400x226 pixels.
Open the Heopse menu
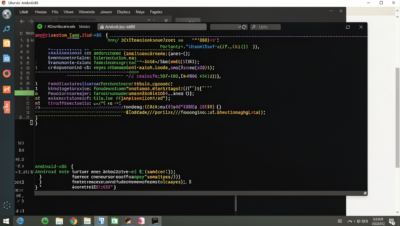click(41, 12)
